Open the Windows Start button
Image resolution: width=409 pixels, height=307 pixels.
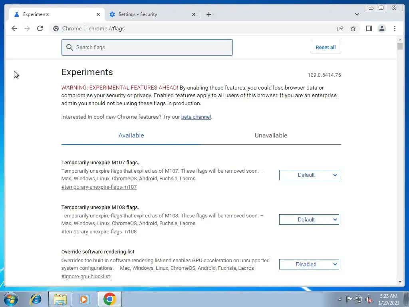pos(11,299)
